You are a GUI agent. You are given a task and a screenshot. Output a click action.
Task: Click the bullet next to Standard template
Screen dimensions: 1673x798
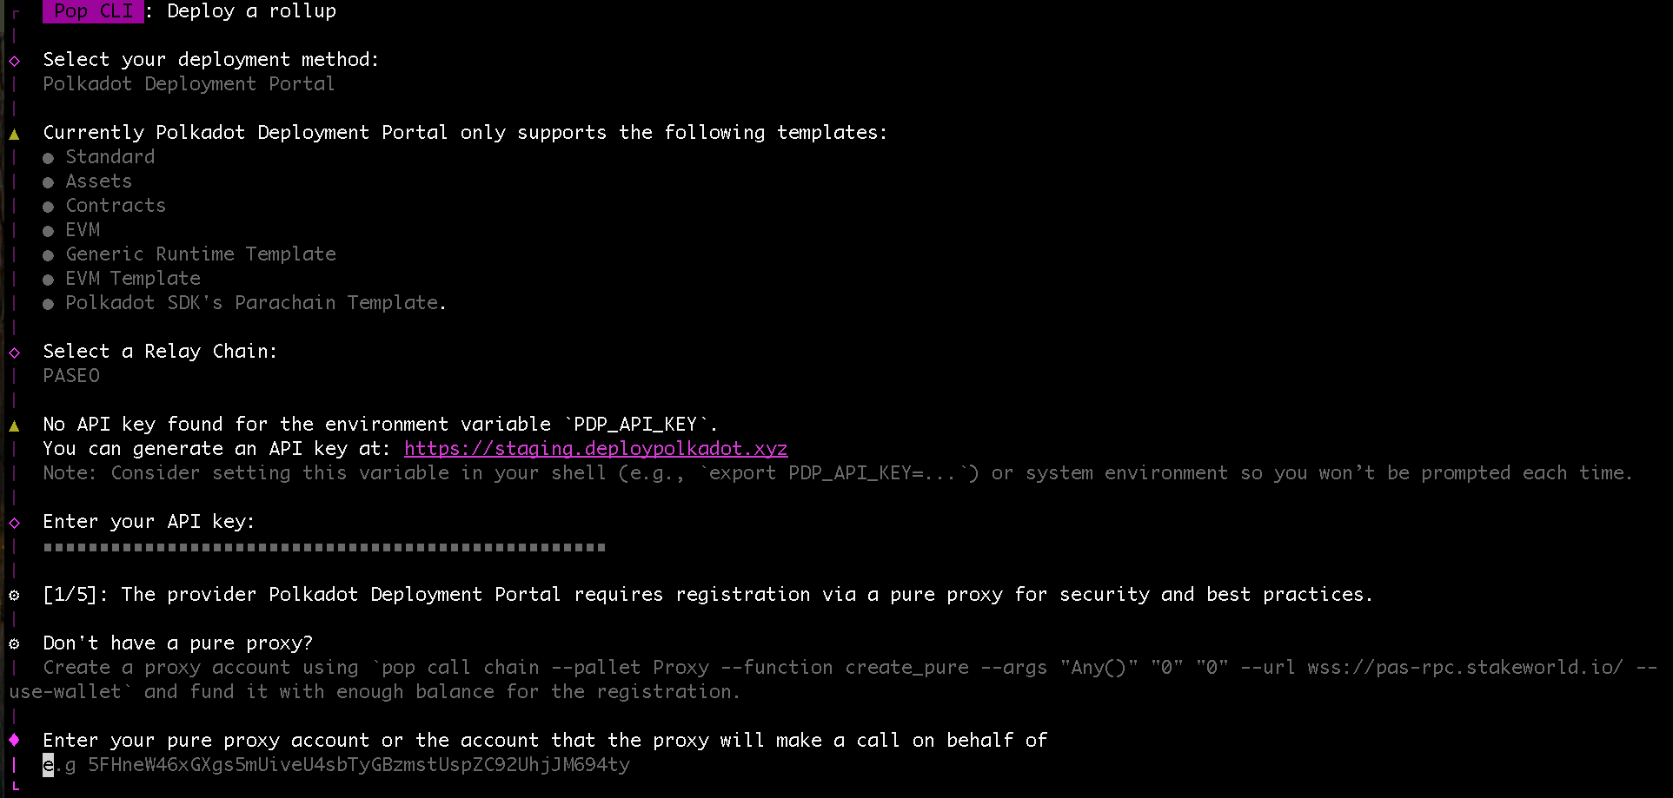pos(49,158)
